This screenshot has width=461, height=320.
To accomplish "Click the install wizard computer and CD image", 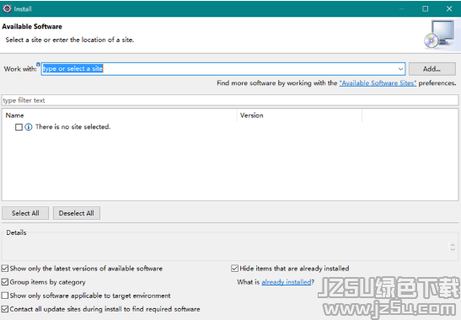I will click(x=440, y=35).
